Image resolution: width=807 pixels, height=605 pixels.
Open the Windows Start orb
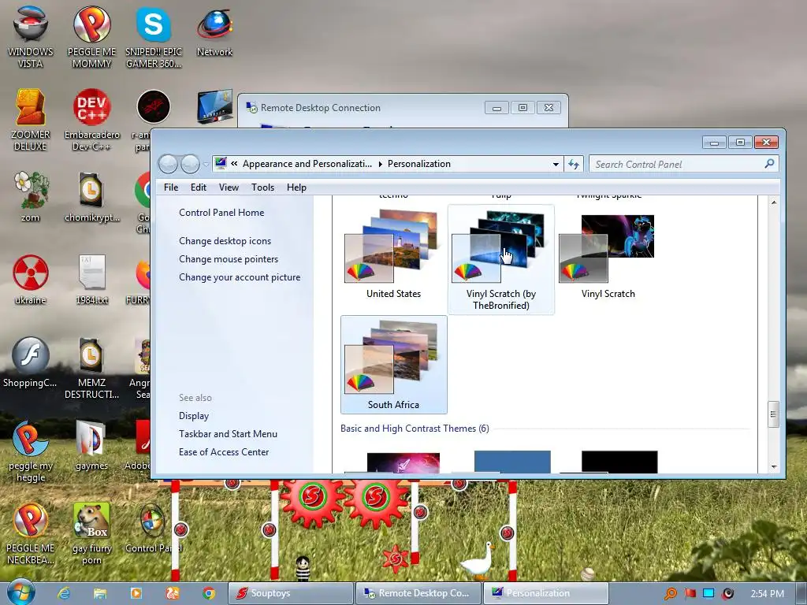[21, 592]
